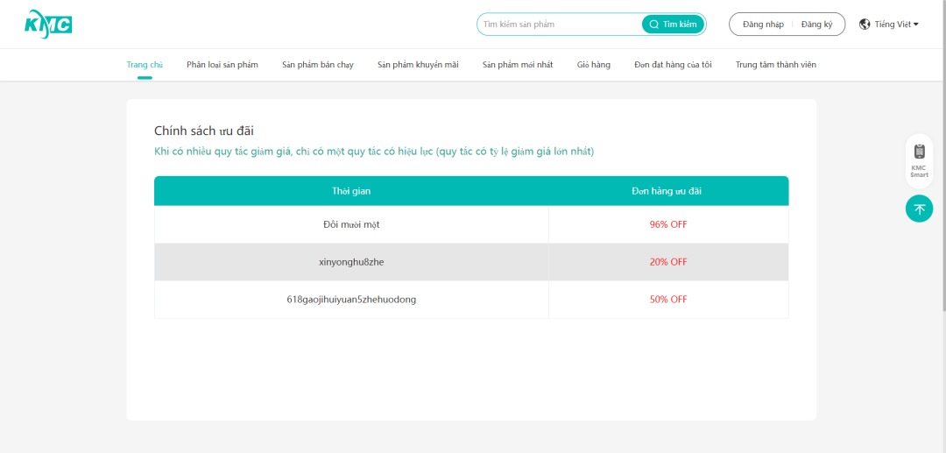Click the magnifier icon in search button

653,25
